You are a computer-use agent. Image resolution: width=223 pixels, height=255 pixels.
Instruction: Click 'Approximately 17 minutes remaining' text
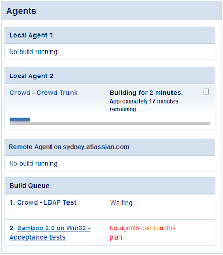point(144,105)
